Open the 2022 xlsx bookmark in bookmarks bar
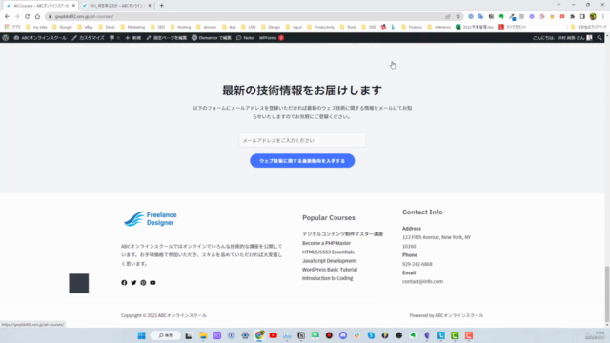610x343 pixels. point(475,27)
